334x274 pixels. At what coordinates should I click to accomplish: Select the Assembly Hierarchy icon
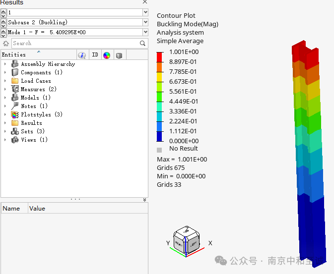[x=15, y=64]
